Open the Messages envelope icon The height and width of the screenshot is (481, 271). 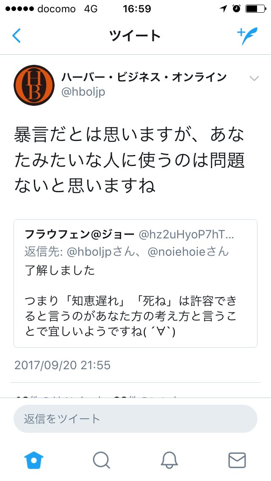237,460
